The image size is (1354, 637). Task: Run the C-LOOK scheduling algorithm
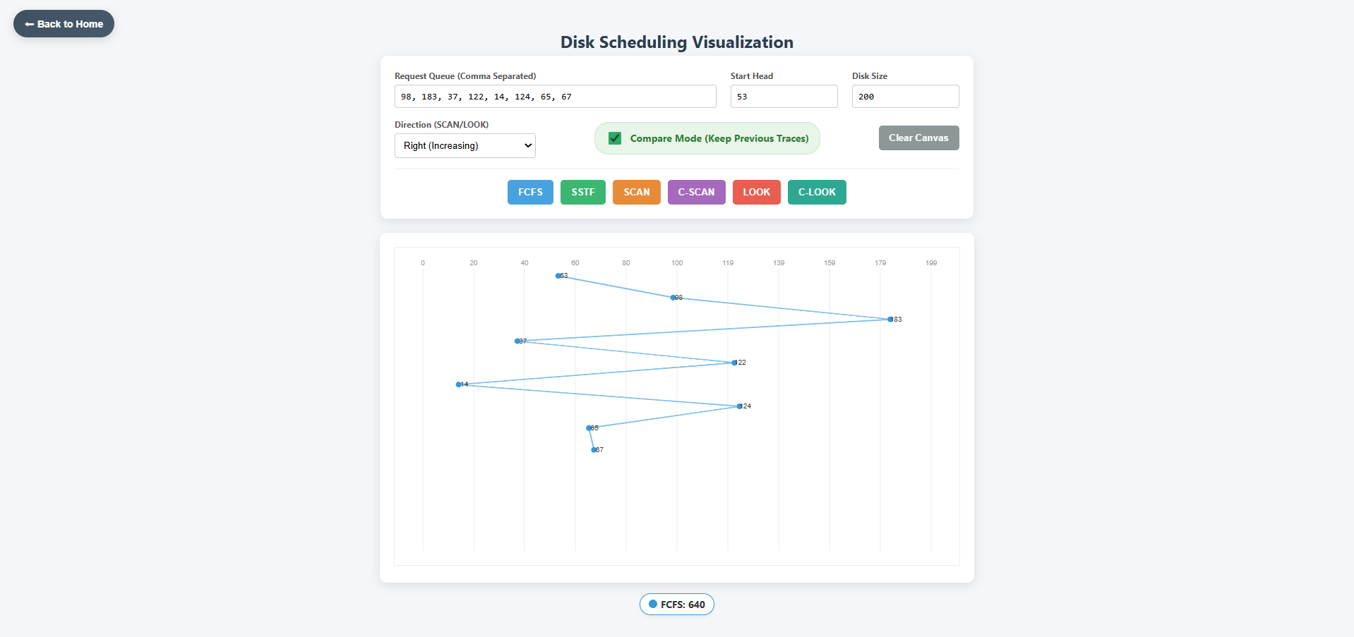pos(816,192)
